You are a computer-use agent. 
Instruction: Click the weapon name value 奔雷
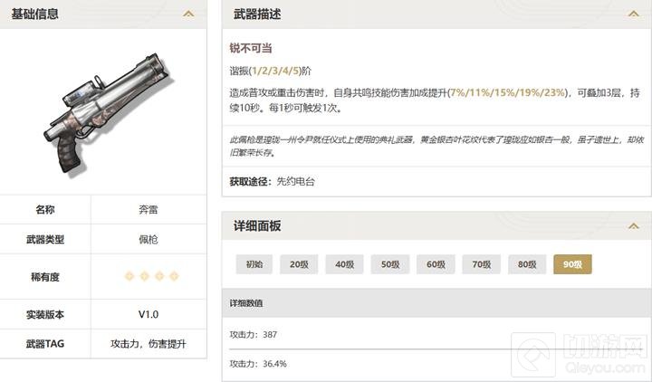click(x=149, y=209)
